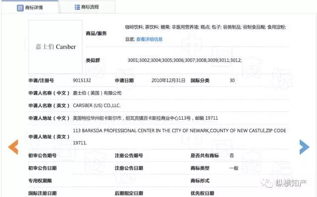
Task: Click the 类似群 label
Action: coord(93,60)
